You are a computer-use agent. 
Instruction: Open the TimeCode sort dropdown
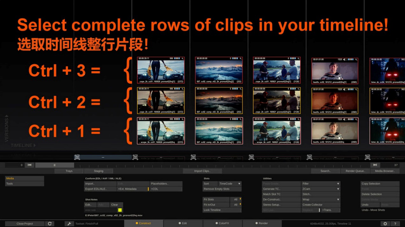tap(230, 184)
